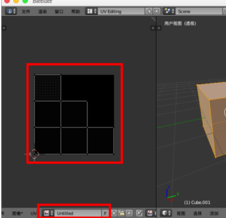Click the 2D cursor in the UV editor

point(35,154)
